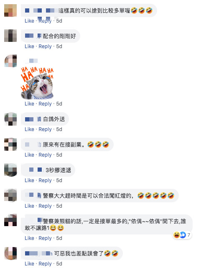Like the comment saying 白鴿外送
206x268 pixels.
tap(29, 129)
